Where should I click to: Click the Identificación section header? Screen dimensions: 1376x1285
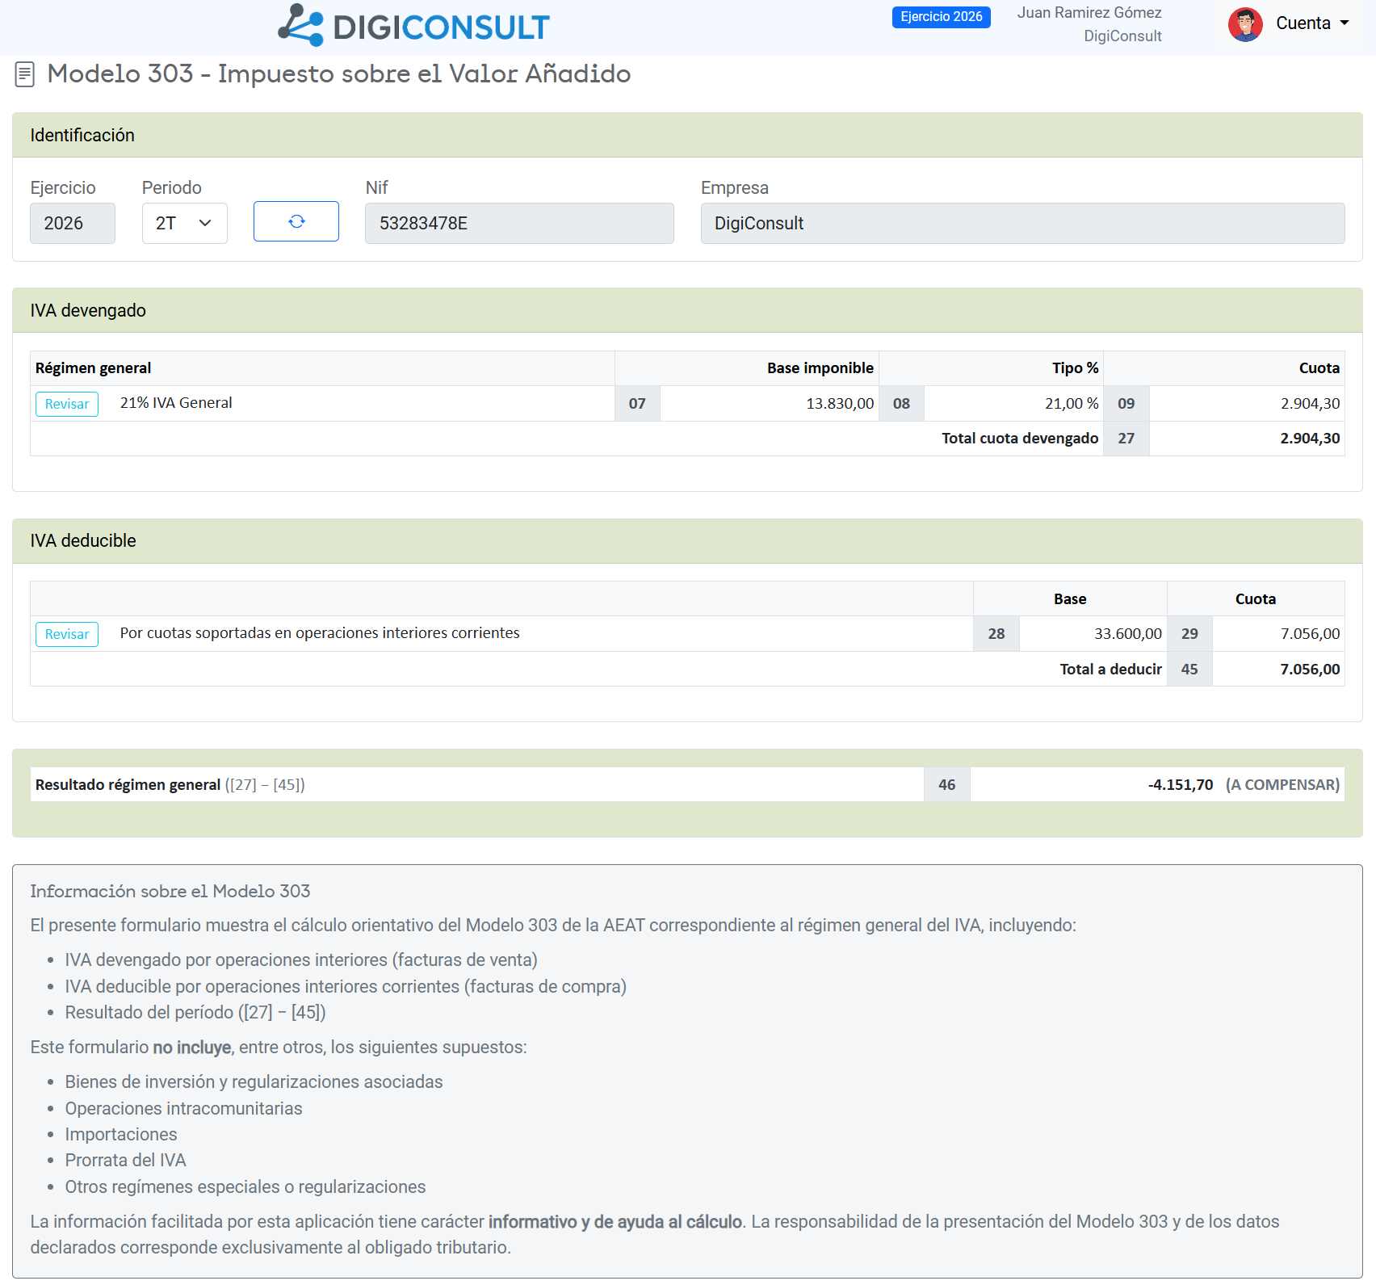pyautogui.click(x=687, y=135)
